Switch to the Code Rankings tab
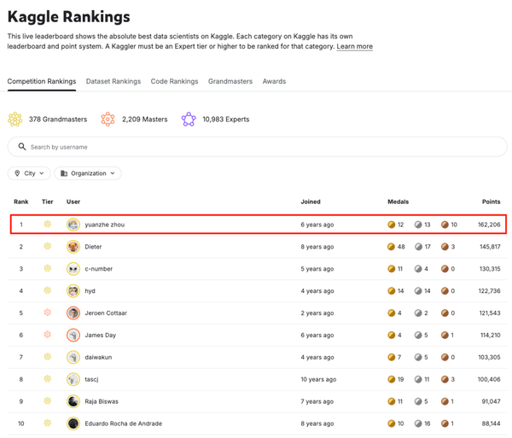Screen dimensions: 512x438 [174, 81]
